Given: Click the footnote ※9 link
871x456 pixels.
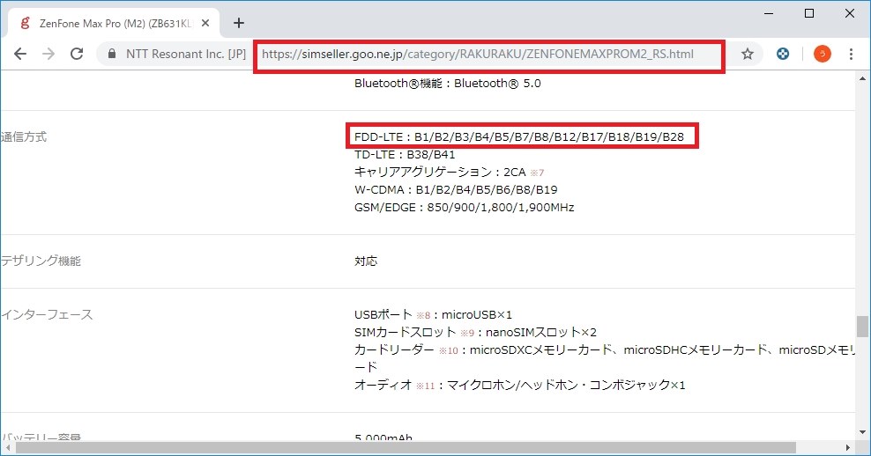Looking at the screenshot, I should [467, 333].
